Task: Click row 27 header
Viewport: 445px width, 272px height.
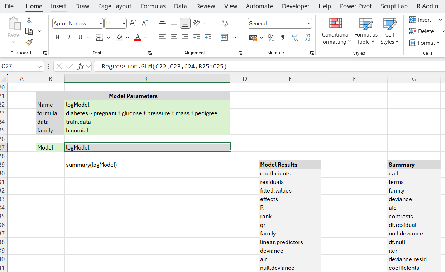Action: [3, 147]
